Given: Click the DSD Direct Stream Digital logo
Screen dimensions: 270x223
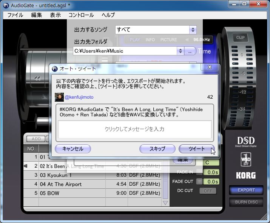Looking at the screenshot, I should [246, 142].
